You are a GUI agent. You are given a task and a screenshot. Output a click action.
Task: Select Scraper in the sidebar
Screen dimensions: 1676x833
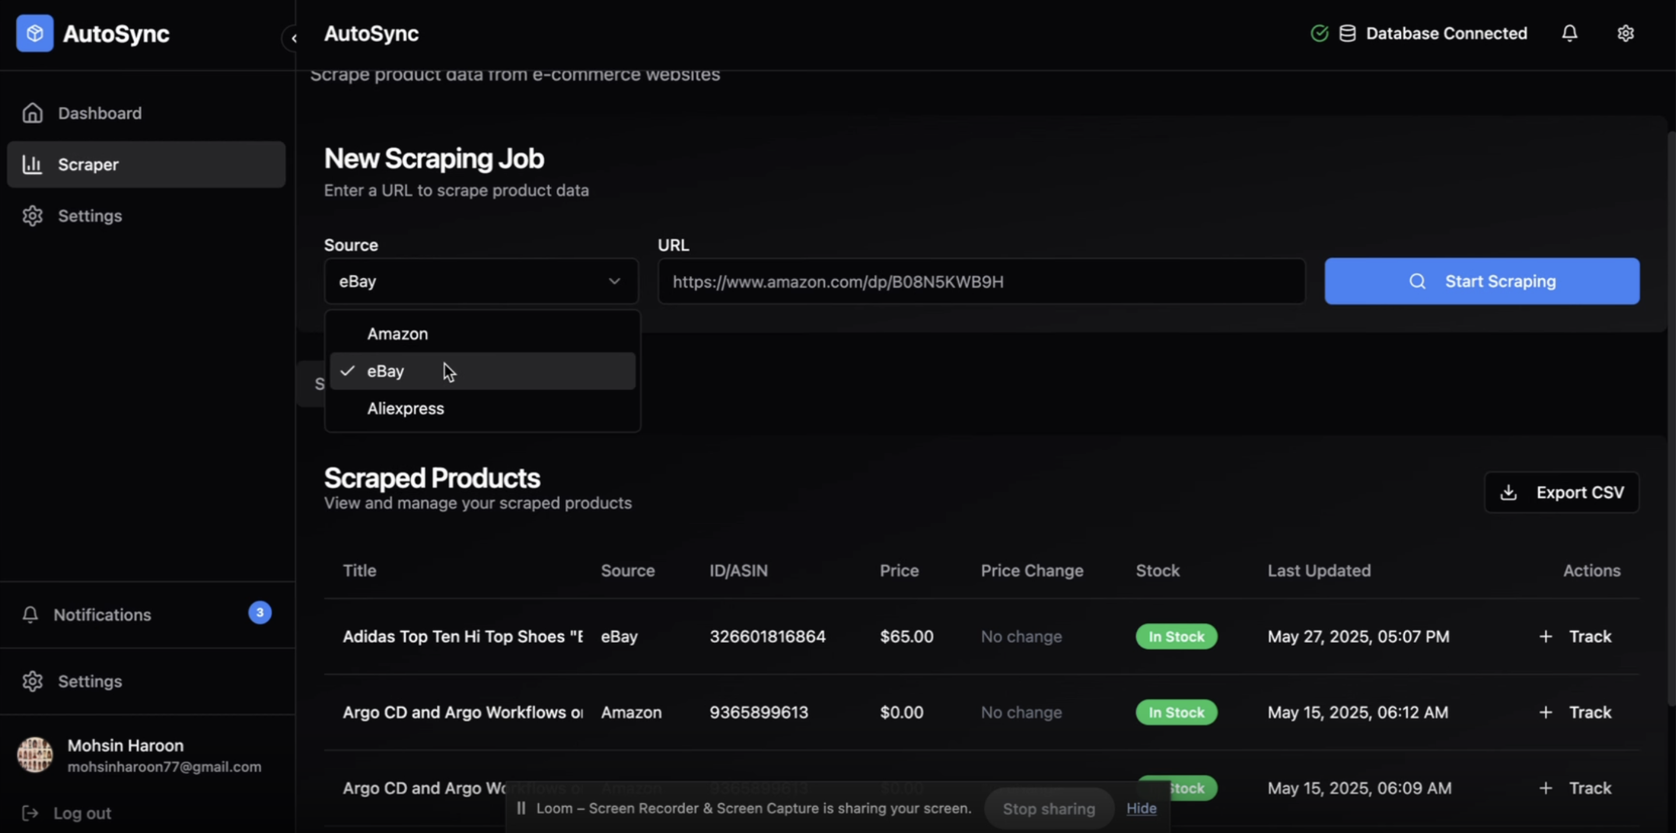(x=146, y=164)
